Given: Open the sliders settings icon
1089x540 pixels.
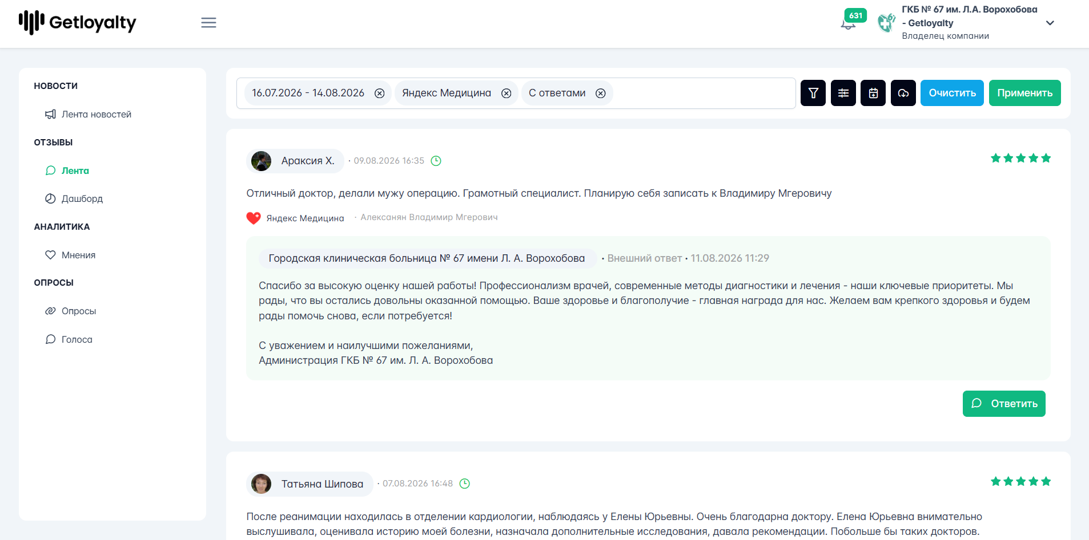Looking at the screenshot, I should coord(843,93).
